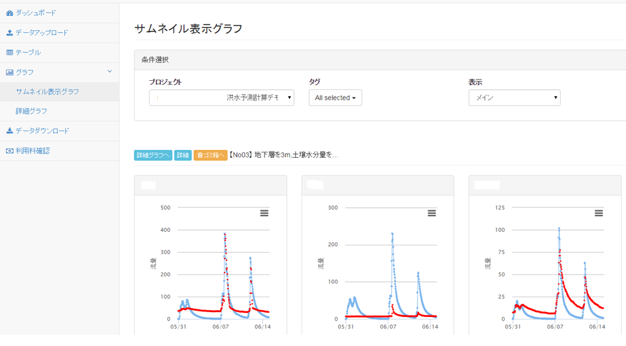Open the プロジェクト dropdown
Screen dimensions: 626x346
click(x=221, y=97)
